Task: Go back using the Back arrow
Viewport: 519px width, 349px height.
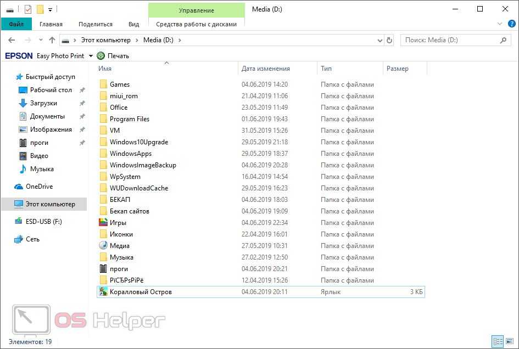Action: point(12,40)
